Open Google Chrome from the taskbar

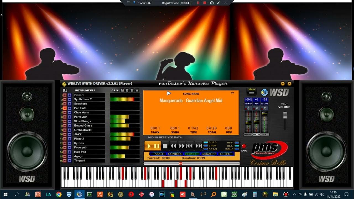coord(59,194)
